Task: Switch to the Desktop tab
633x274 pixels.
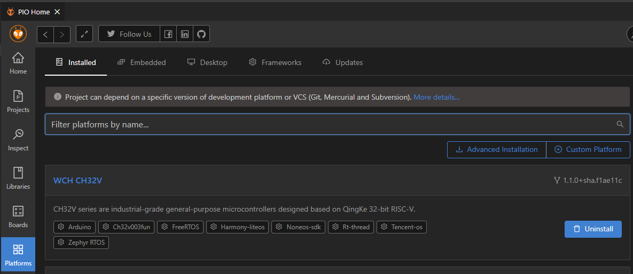Action: point(207,62)
